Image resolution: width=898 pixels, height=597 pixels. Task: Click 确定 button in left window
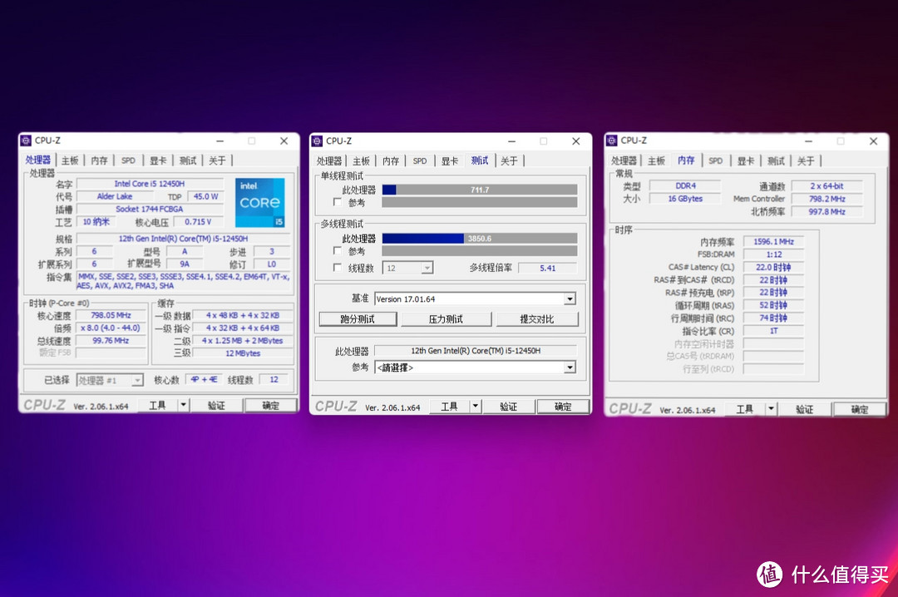click(x=271, y=405)
